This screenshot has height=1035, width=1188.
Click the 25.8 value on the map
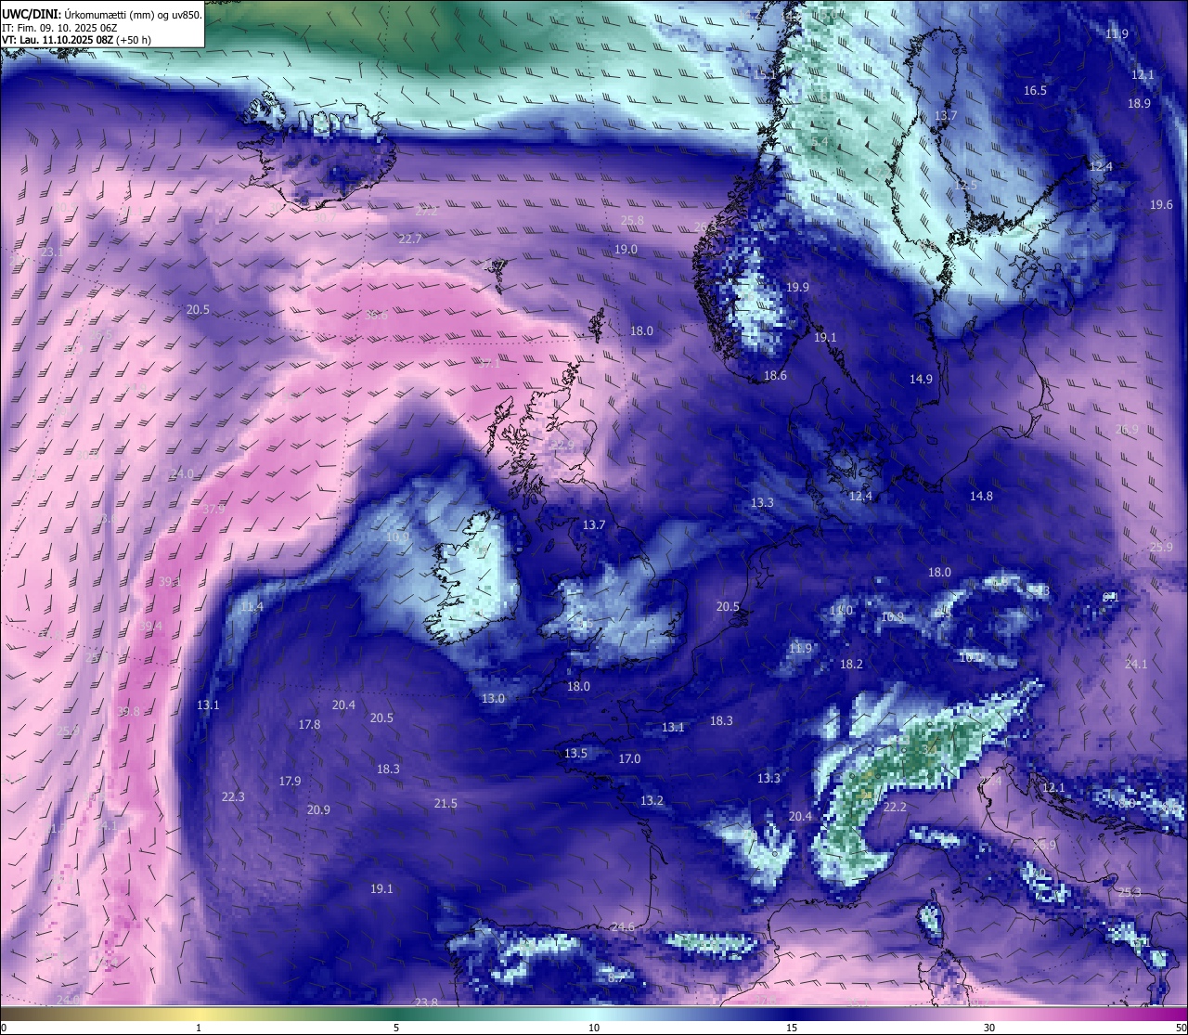pos(632,221)
